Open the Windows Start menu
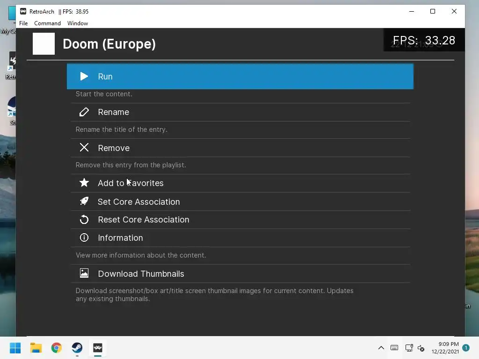 [x=15, y=348]
